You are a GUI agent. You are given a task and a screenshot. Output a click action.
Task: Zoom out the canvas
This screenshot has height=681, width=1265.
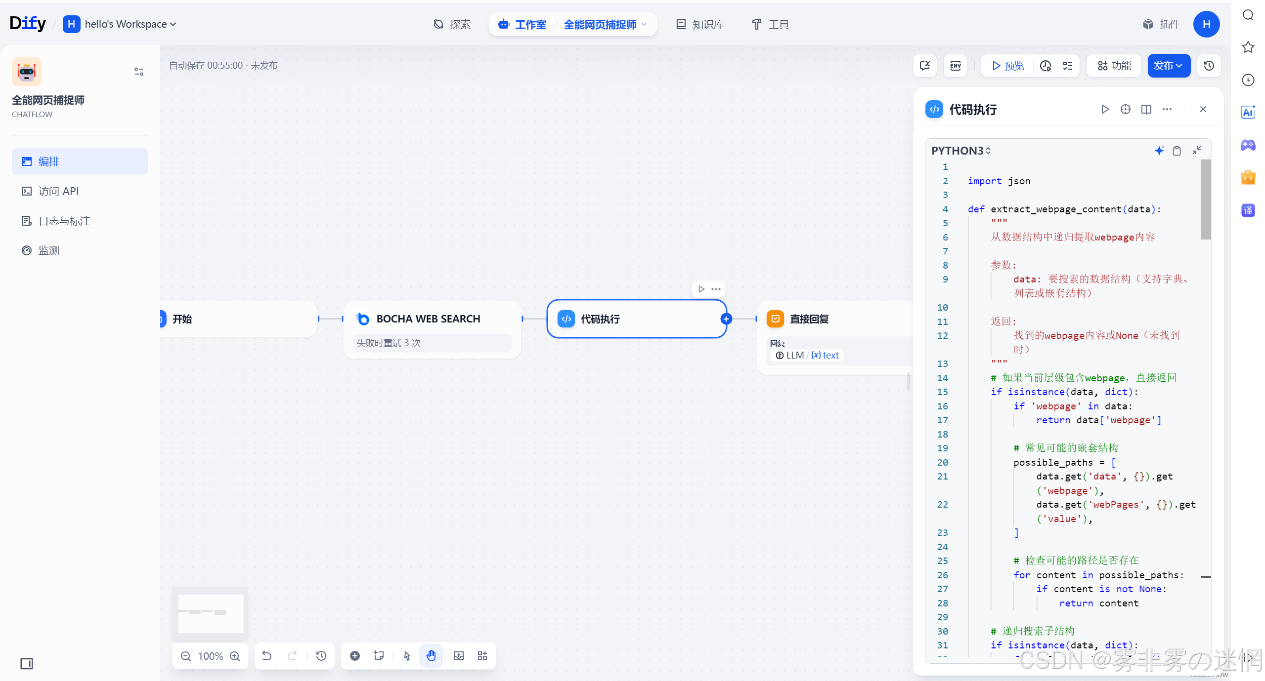(x=186, y=656)
